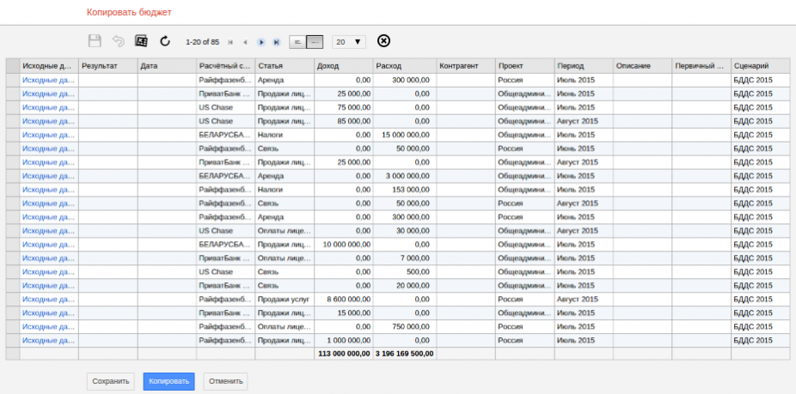The image size is (796, 394).
Task: Click the Excel export icon
Action: pos(141,41)
